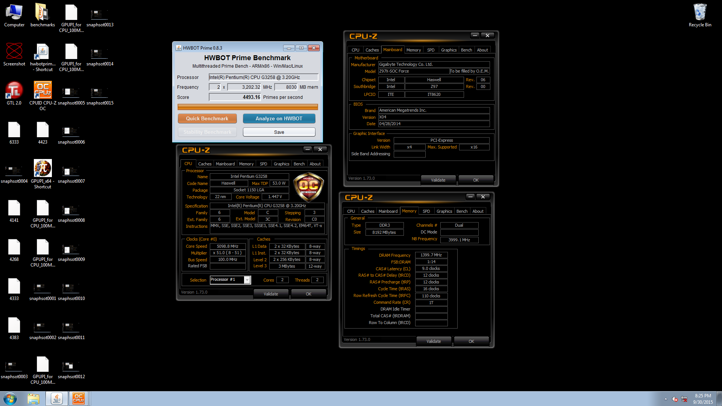Viewport: 722px width, 406px height.
Task: Click the Core Voltage 1.447 V value
Action: 275,197
